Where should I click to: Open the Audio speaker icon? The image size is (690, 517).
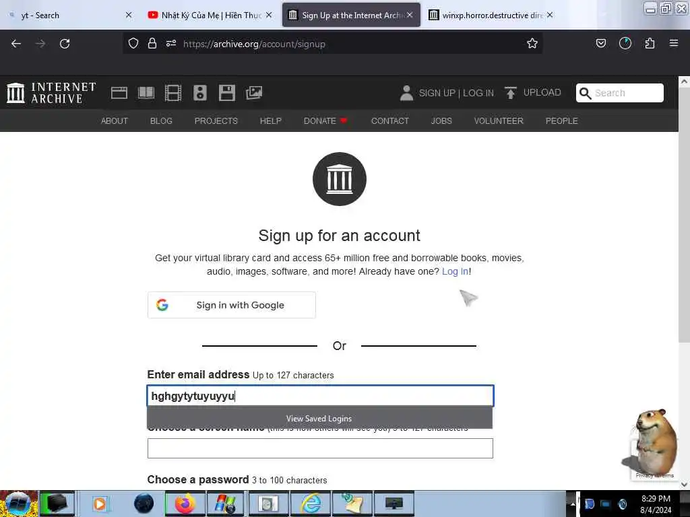[199, 93]
